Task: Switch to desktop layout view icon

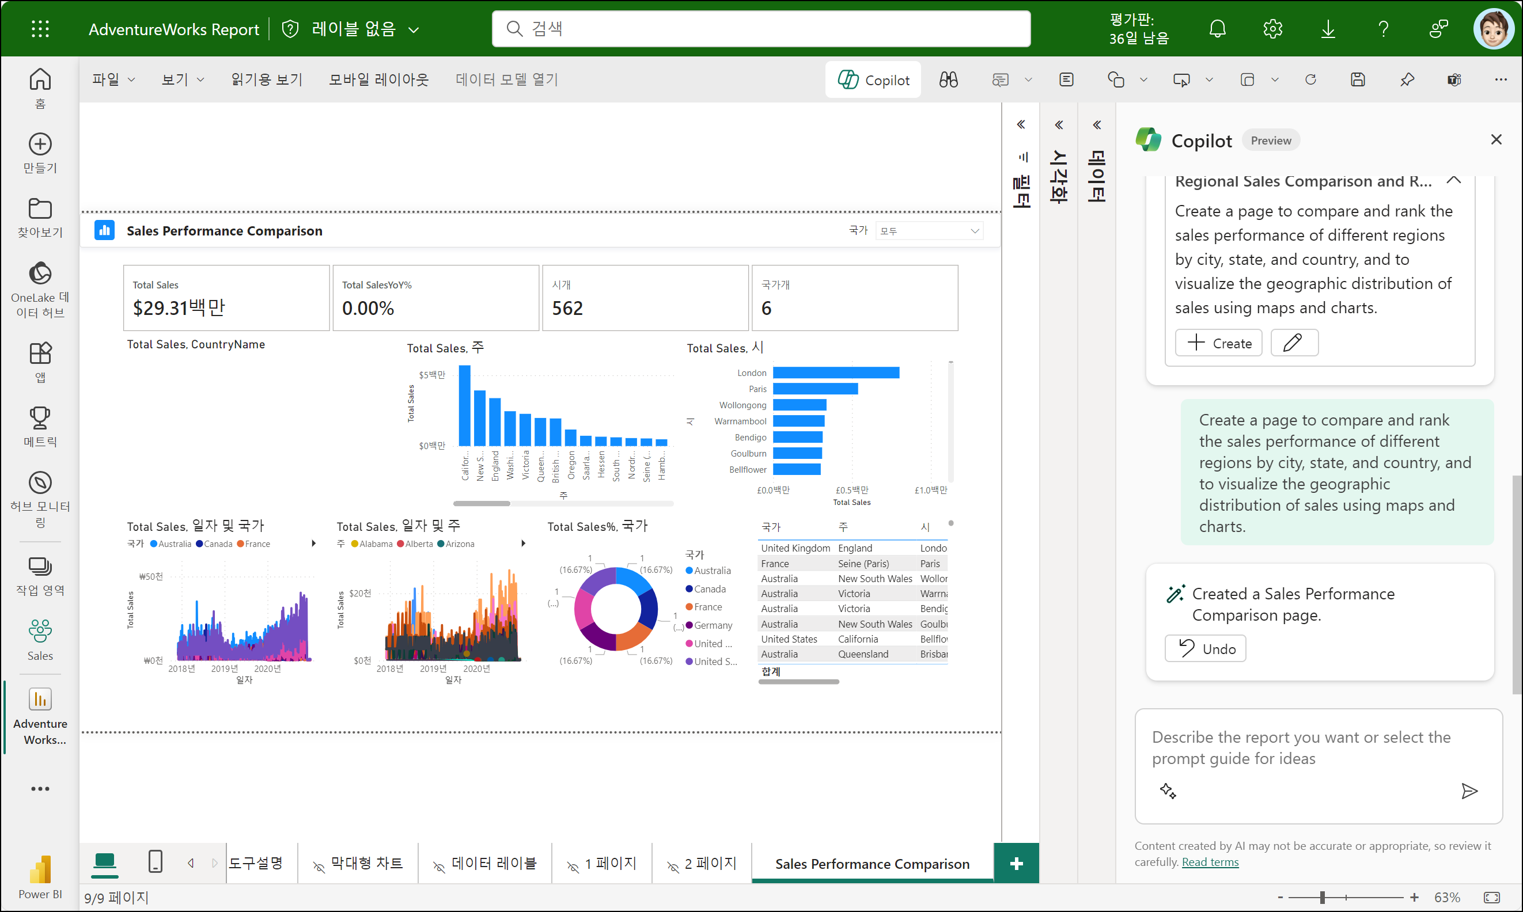Action: (104, 861)
